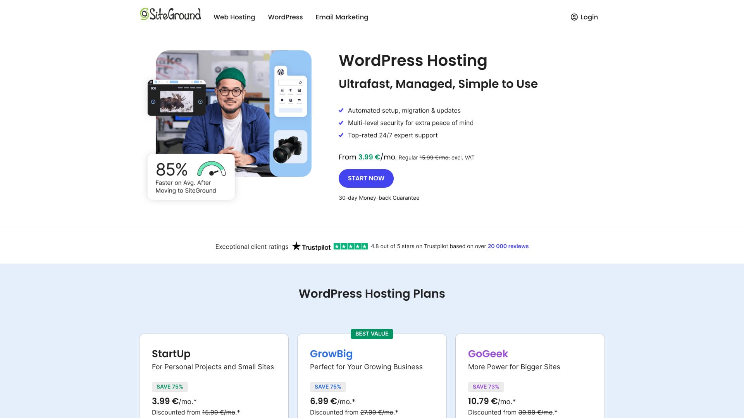Click the camera image tile
The width and height of the screenshot is (744, 418).
click(x=290, y=147)
